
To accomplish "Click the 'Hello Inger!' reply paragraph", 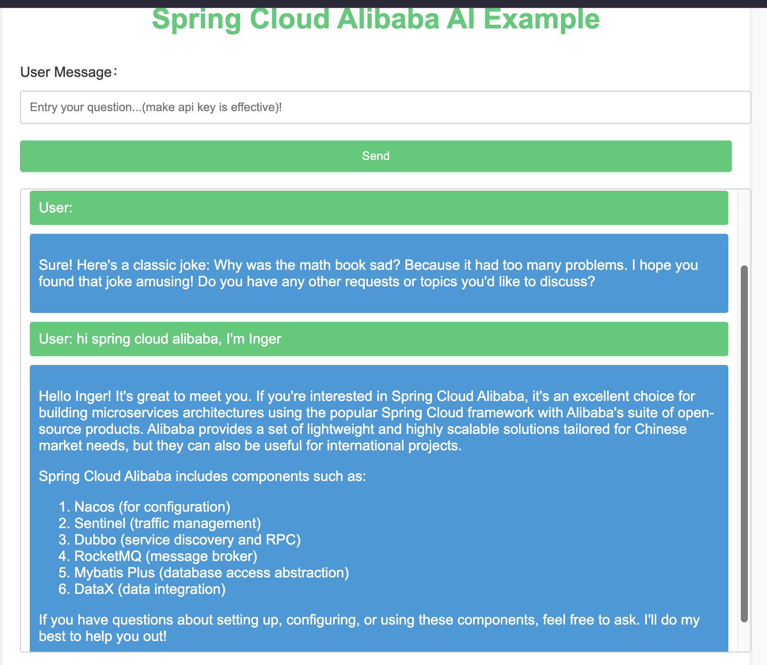I will coord(376,421).
